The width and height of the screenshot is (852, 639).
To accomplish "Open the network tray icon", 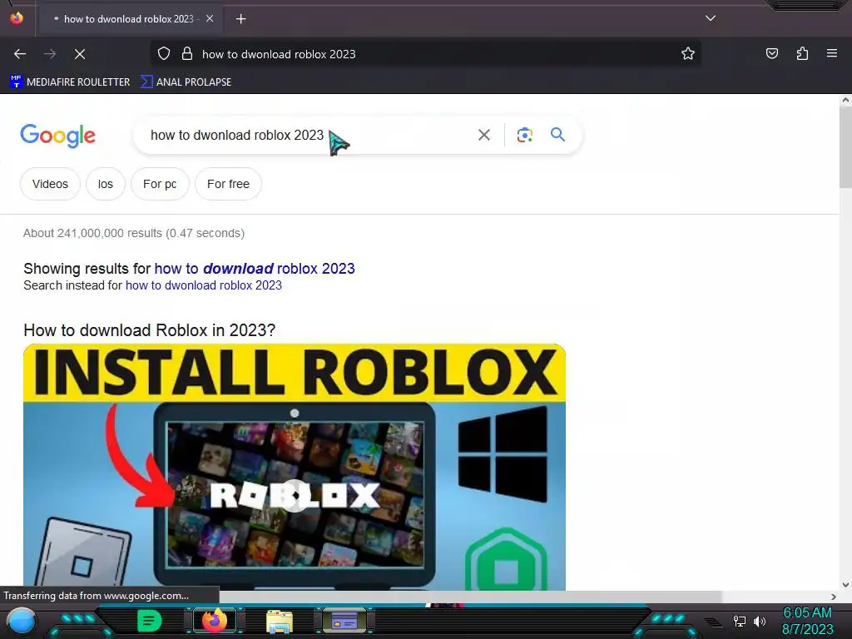I will coord(740,621).
